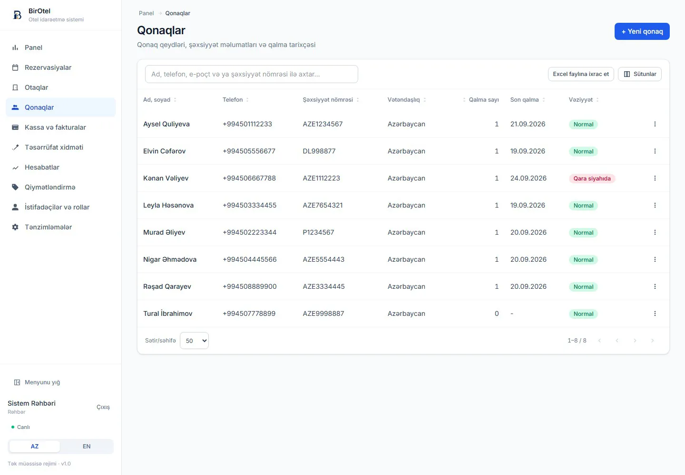
Task: Click the Panel breadcrumb link
Action: tap(146, 13)
